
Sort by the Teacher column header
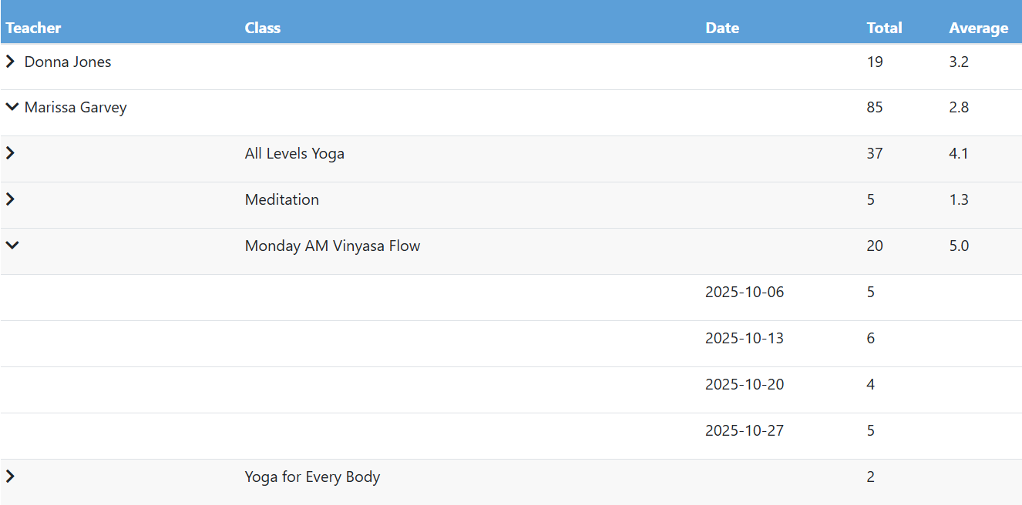[34, 28]
